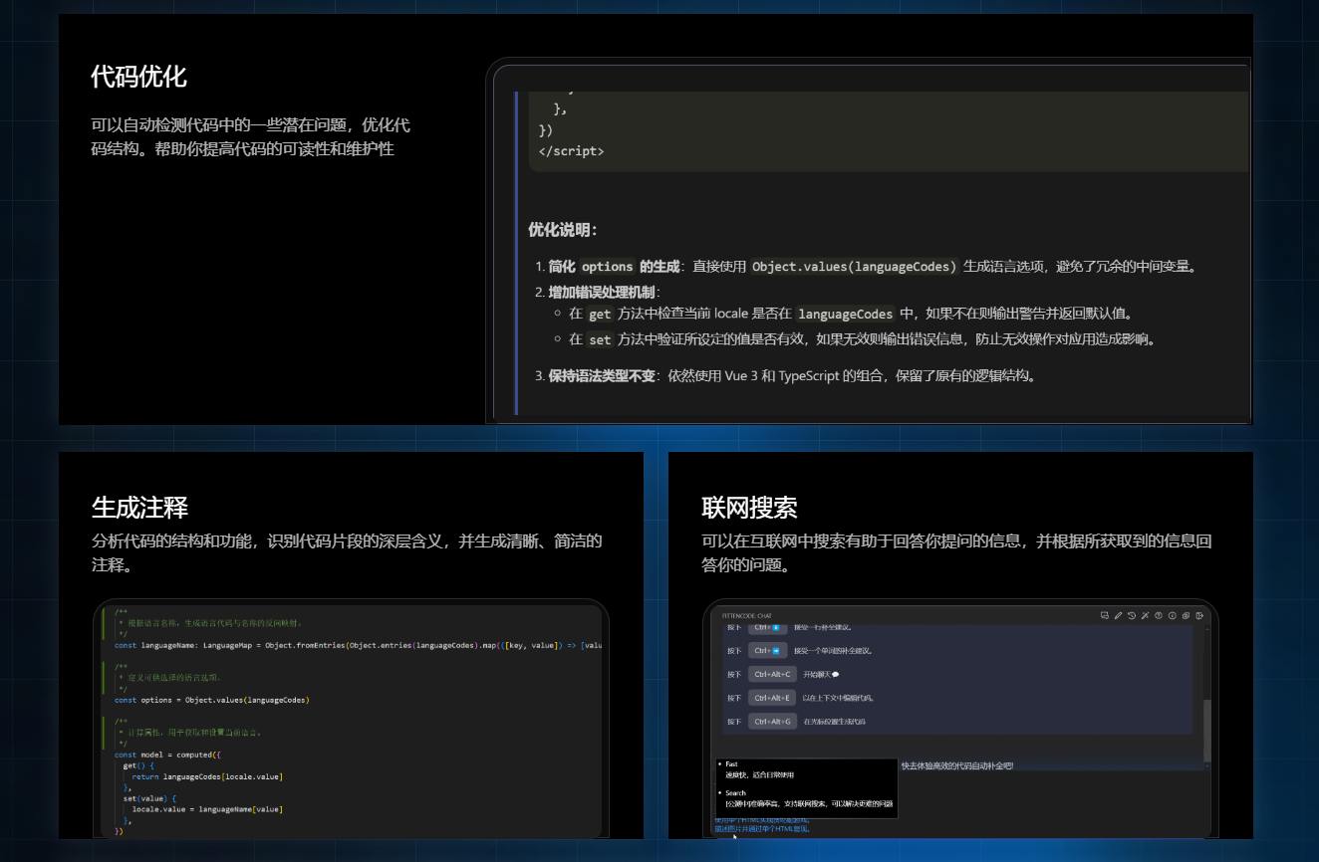Open chat history clock icon
Screen dimensions: 1319x862
[1132, 615]
